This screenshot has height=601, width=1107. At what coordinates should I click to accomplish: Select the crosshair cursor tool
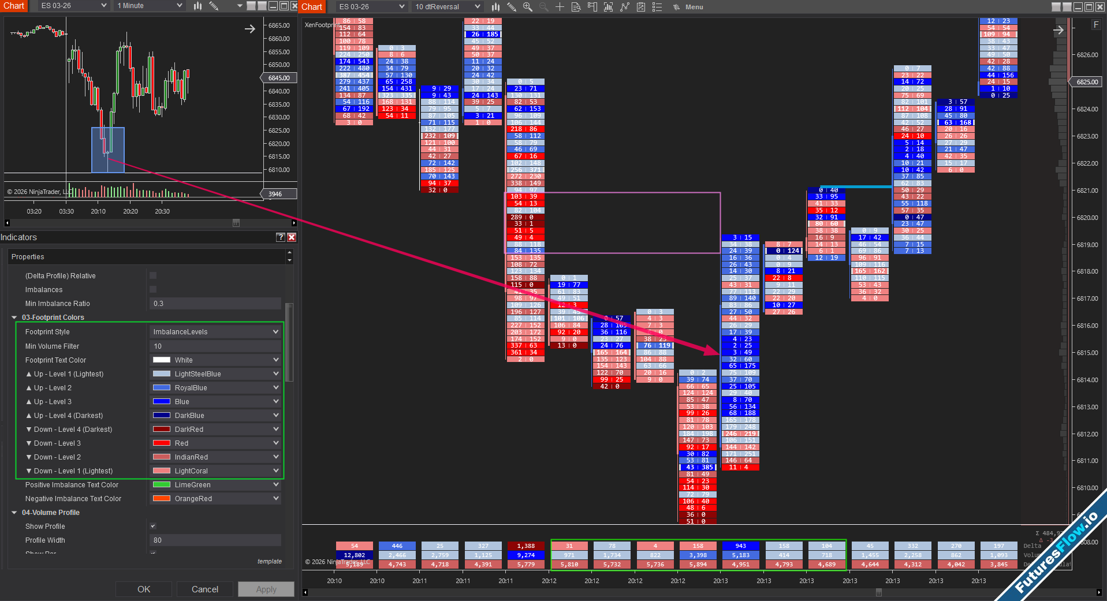point(560,7)
